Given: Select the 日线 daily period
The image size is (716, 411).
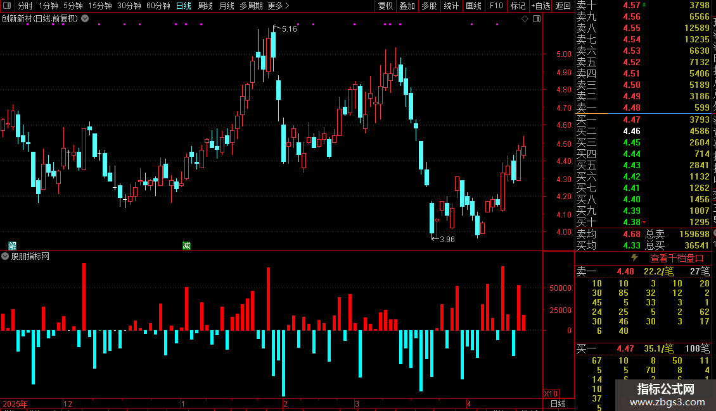Looking at the screenshot, I should point(184,6).
